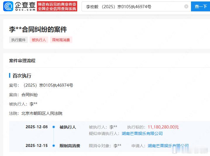Click the timeline label 限制高消费 in bold
This screenshot has width=210, height=156.
[x=70, y=146]
